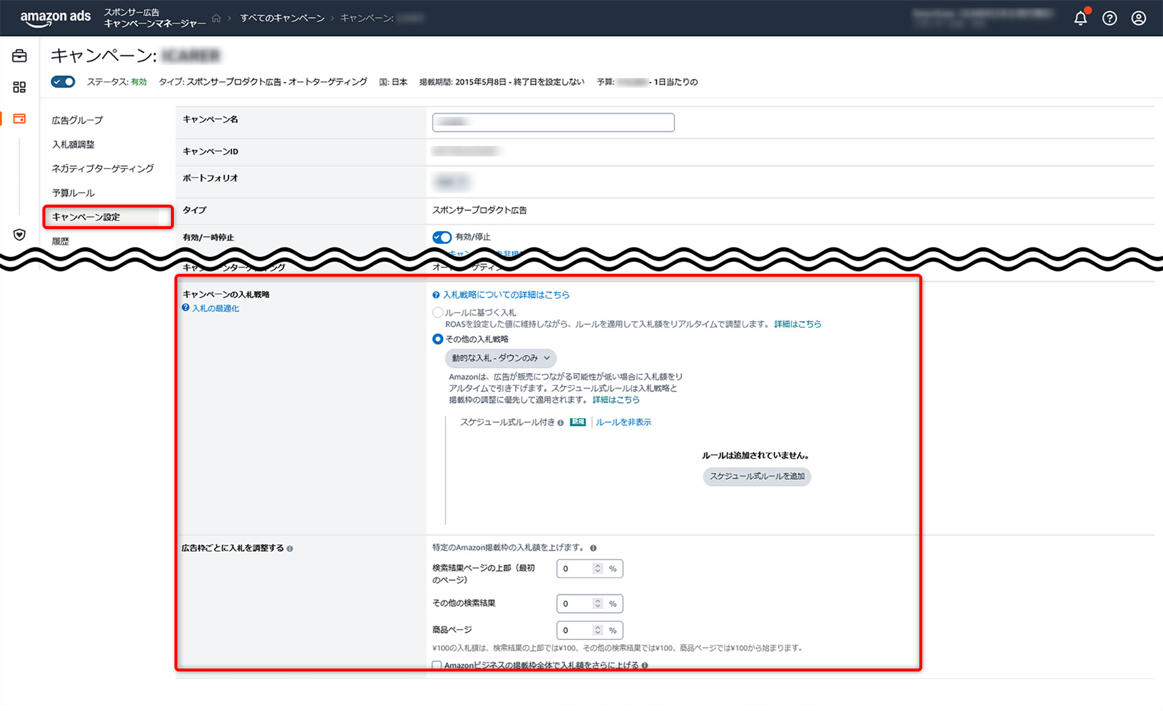Click その他の検索結果 percentage field

(590, 603)
